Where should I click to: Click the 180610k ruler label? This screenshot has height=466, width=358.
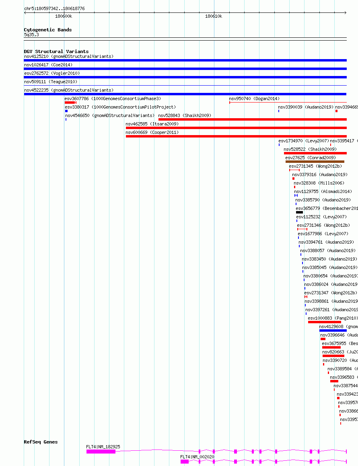tap(214, 16)
